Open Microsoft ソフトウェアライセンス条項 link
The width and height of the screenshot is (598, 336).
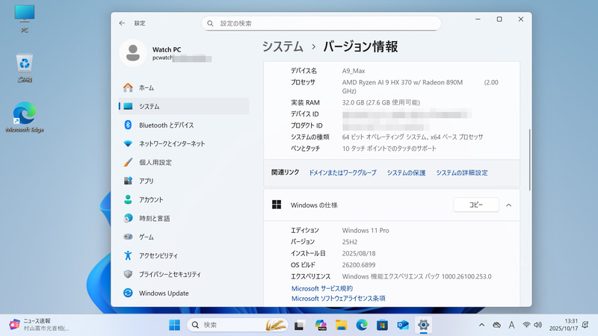pos(339,298)
